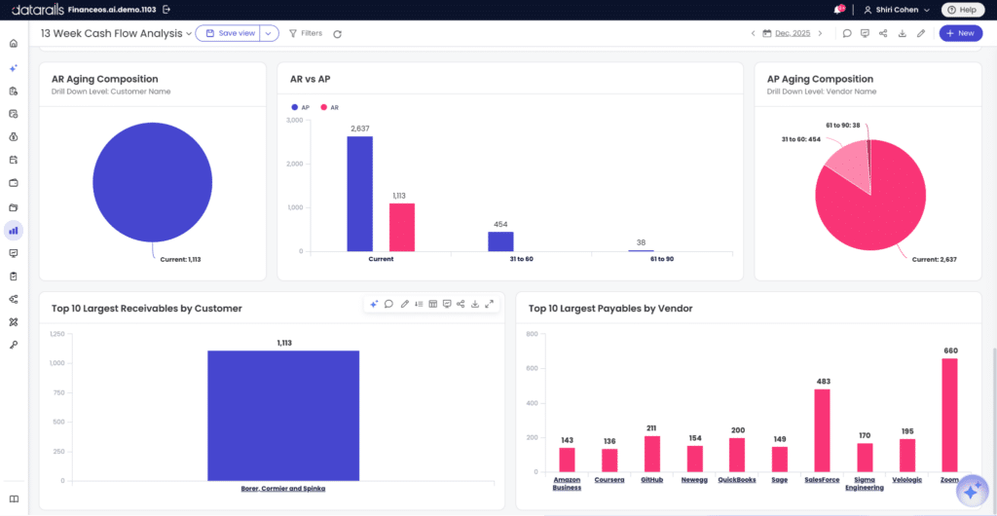The height and width of the screenshot is (516, 997).
Task: Open the Home icon in sidebar
Action: coord(14,44)
